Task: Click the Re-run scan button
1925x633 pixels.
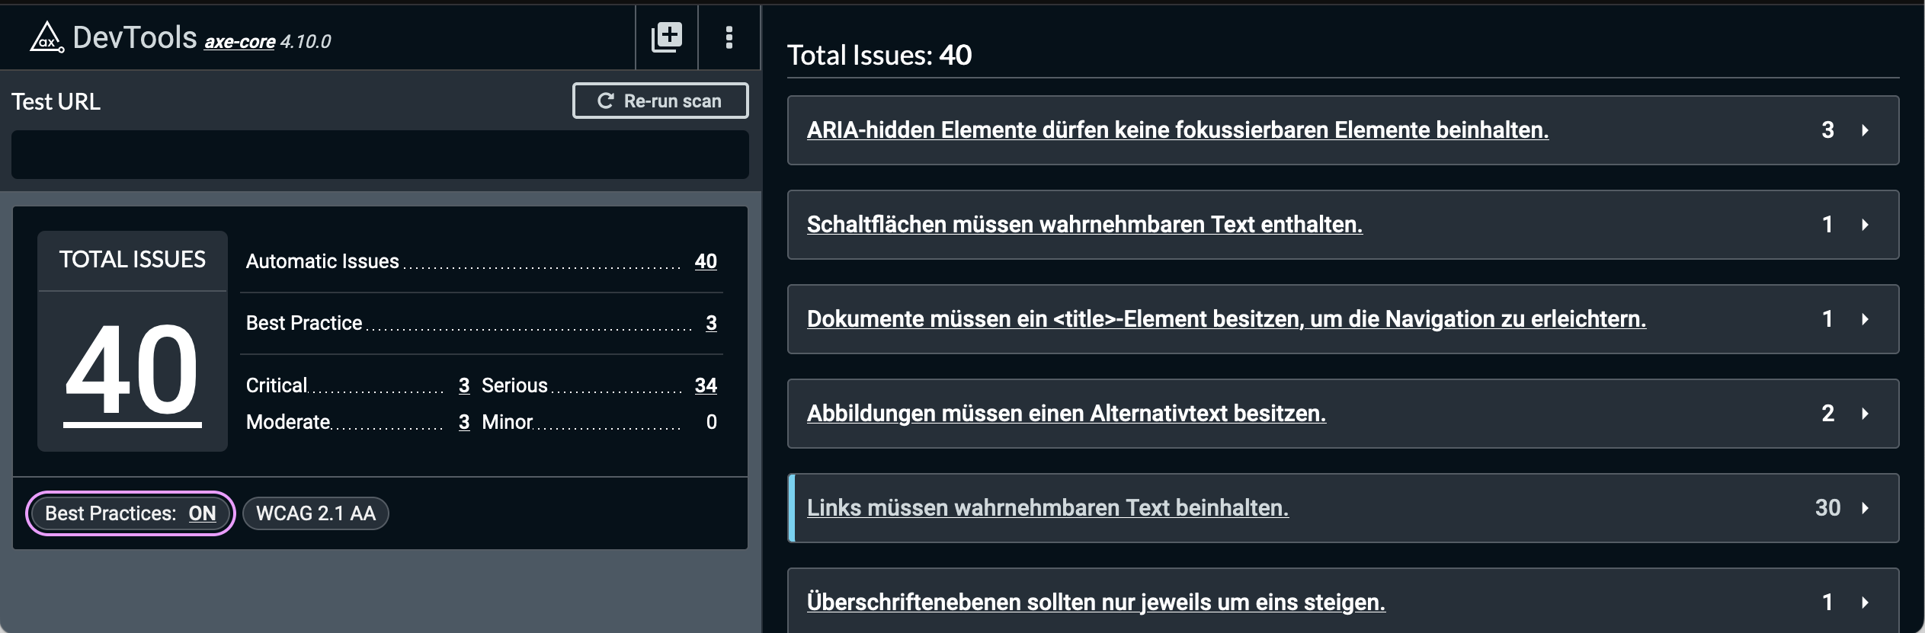Action: point(660,101)
